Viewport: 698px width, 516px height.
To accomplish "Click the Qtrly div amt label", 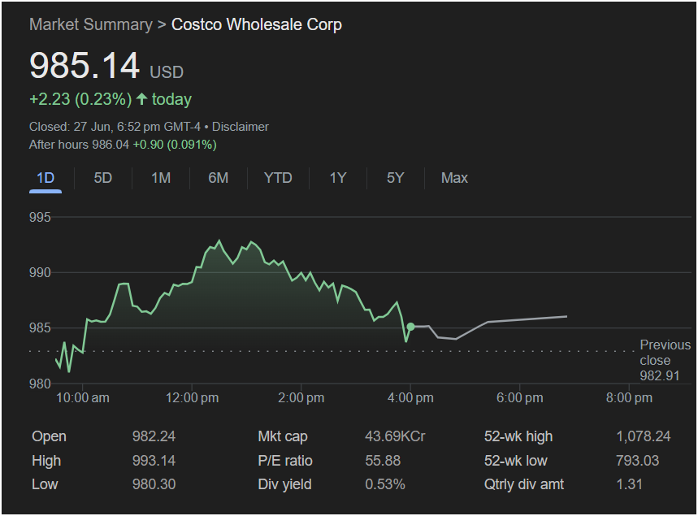I will [524, 484].
